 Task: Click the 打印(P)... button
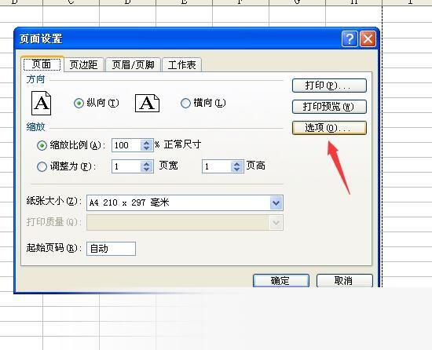pos(329,86)
